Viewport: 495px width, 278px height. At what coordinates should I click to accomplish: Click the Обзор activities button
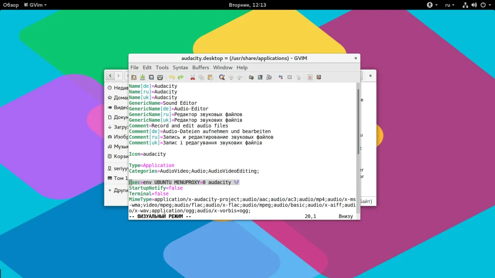(x=11, y=5)
